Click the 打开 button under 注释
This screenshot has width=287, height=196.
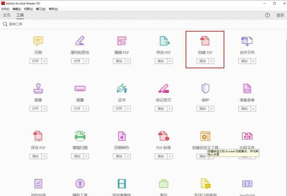click(36, 61)
